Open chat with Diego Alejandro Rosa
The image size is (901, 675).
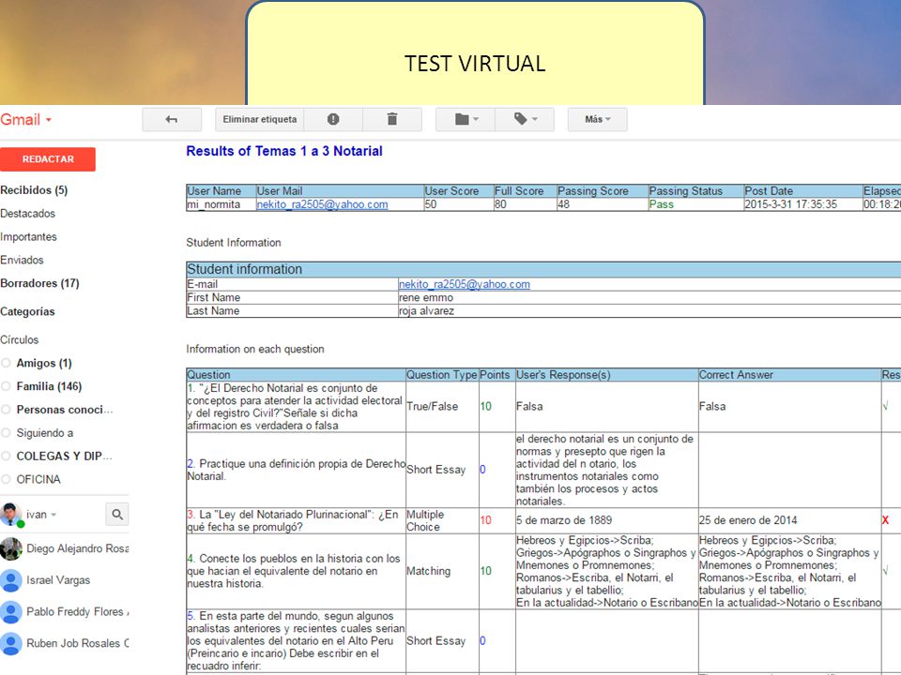[77, 548]
